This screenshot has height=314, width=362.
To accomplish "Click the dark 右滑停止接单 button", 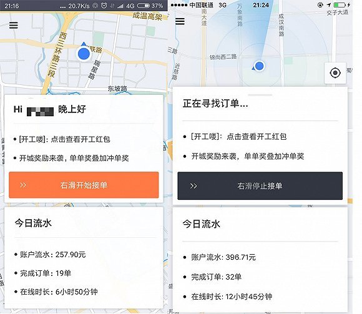I will click(x=260, y=186).
